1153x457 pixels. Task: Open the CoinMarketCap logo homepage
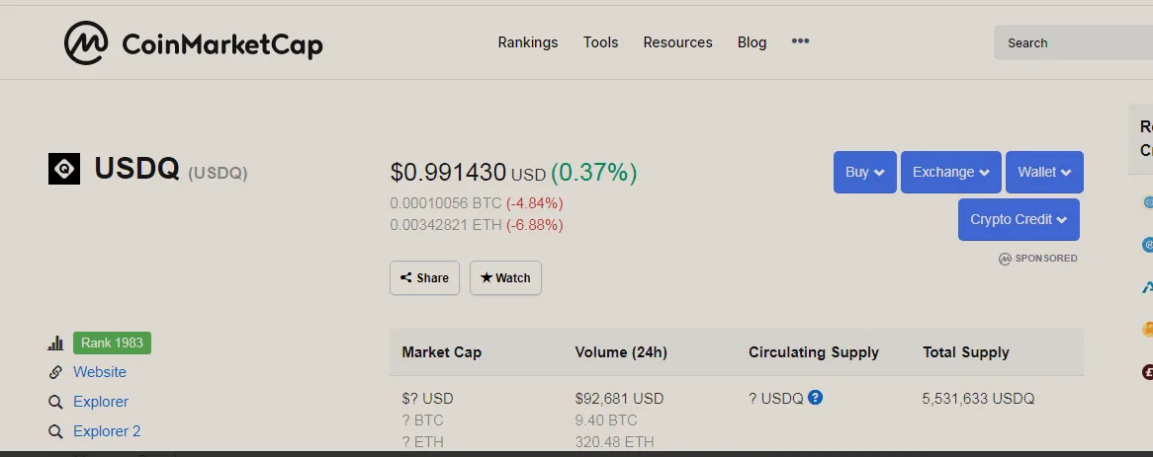pyautogui.click(x=194, y=42)
